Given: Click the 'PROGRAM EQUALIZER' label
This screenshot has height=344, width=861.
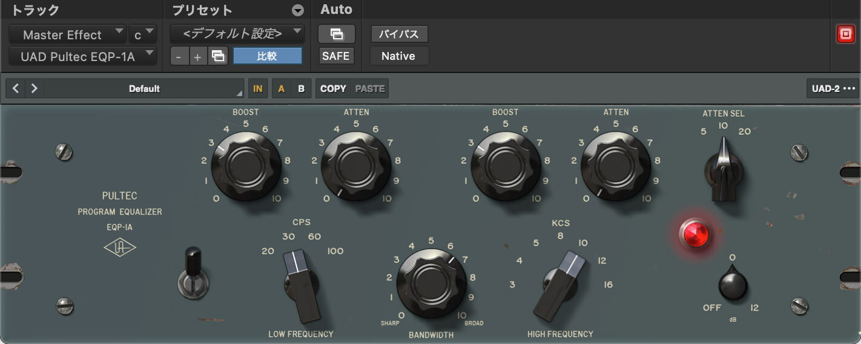Looking at the screenshot, I should point(120,212).
